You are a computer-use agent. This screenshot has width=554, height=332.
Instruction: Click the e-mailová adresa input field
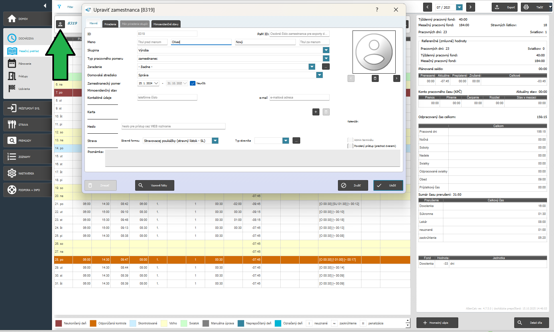[299, 98]
